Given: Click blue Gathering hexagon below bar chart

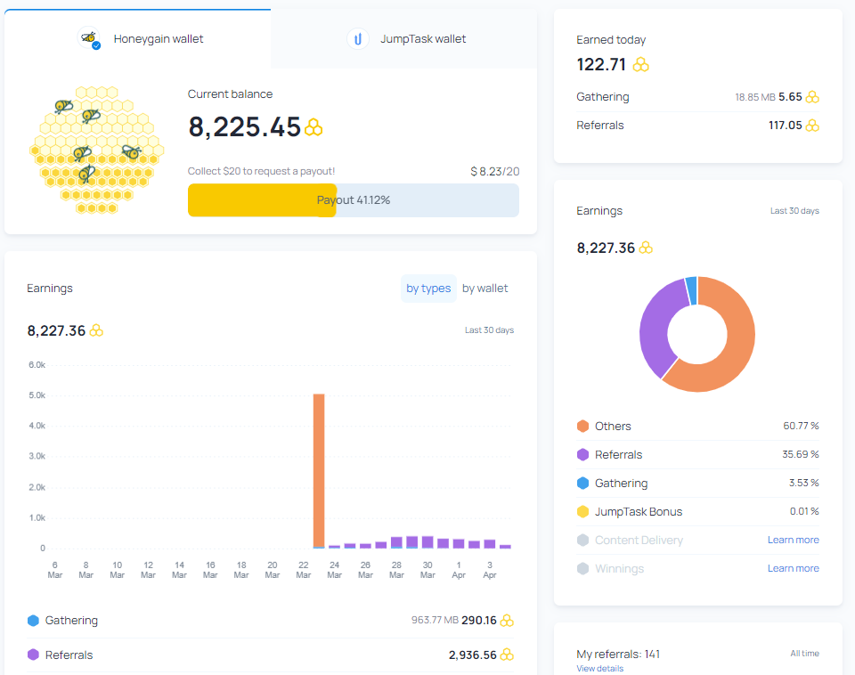Looking at the screenshot, I should (33, 621).
